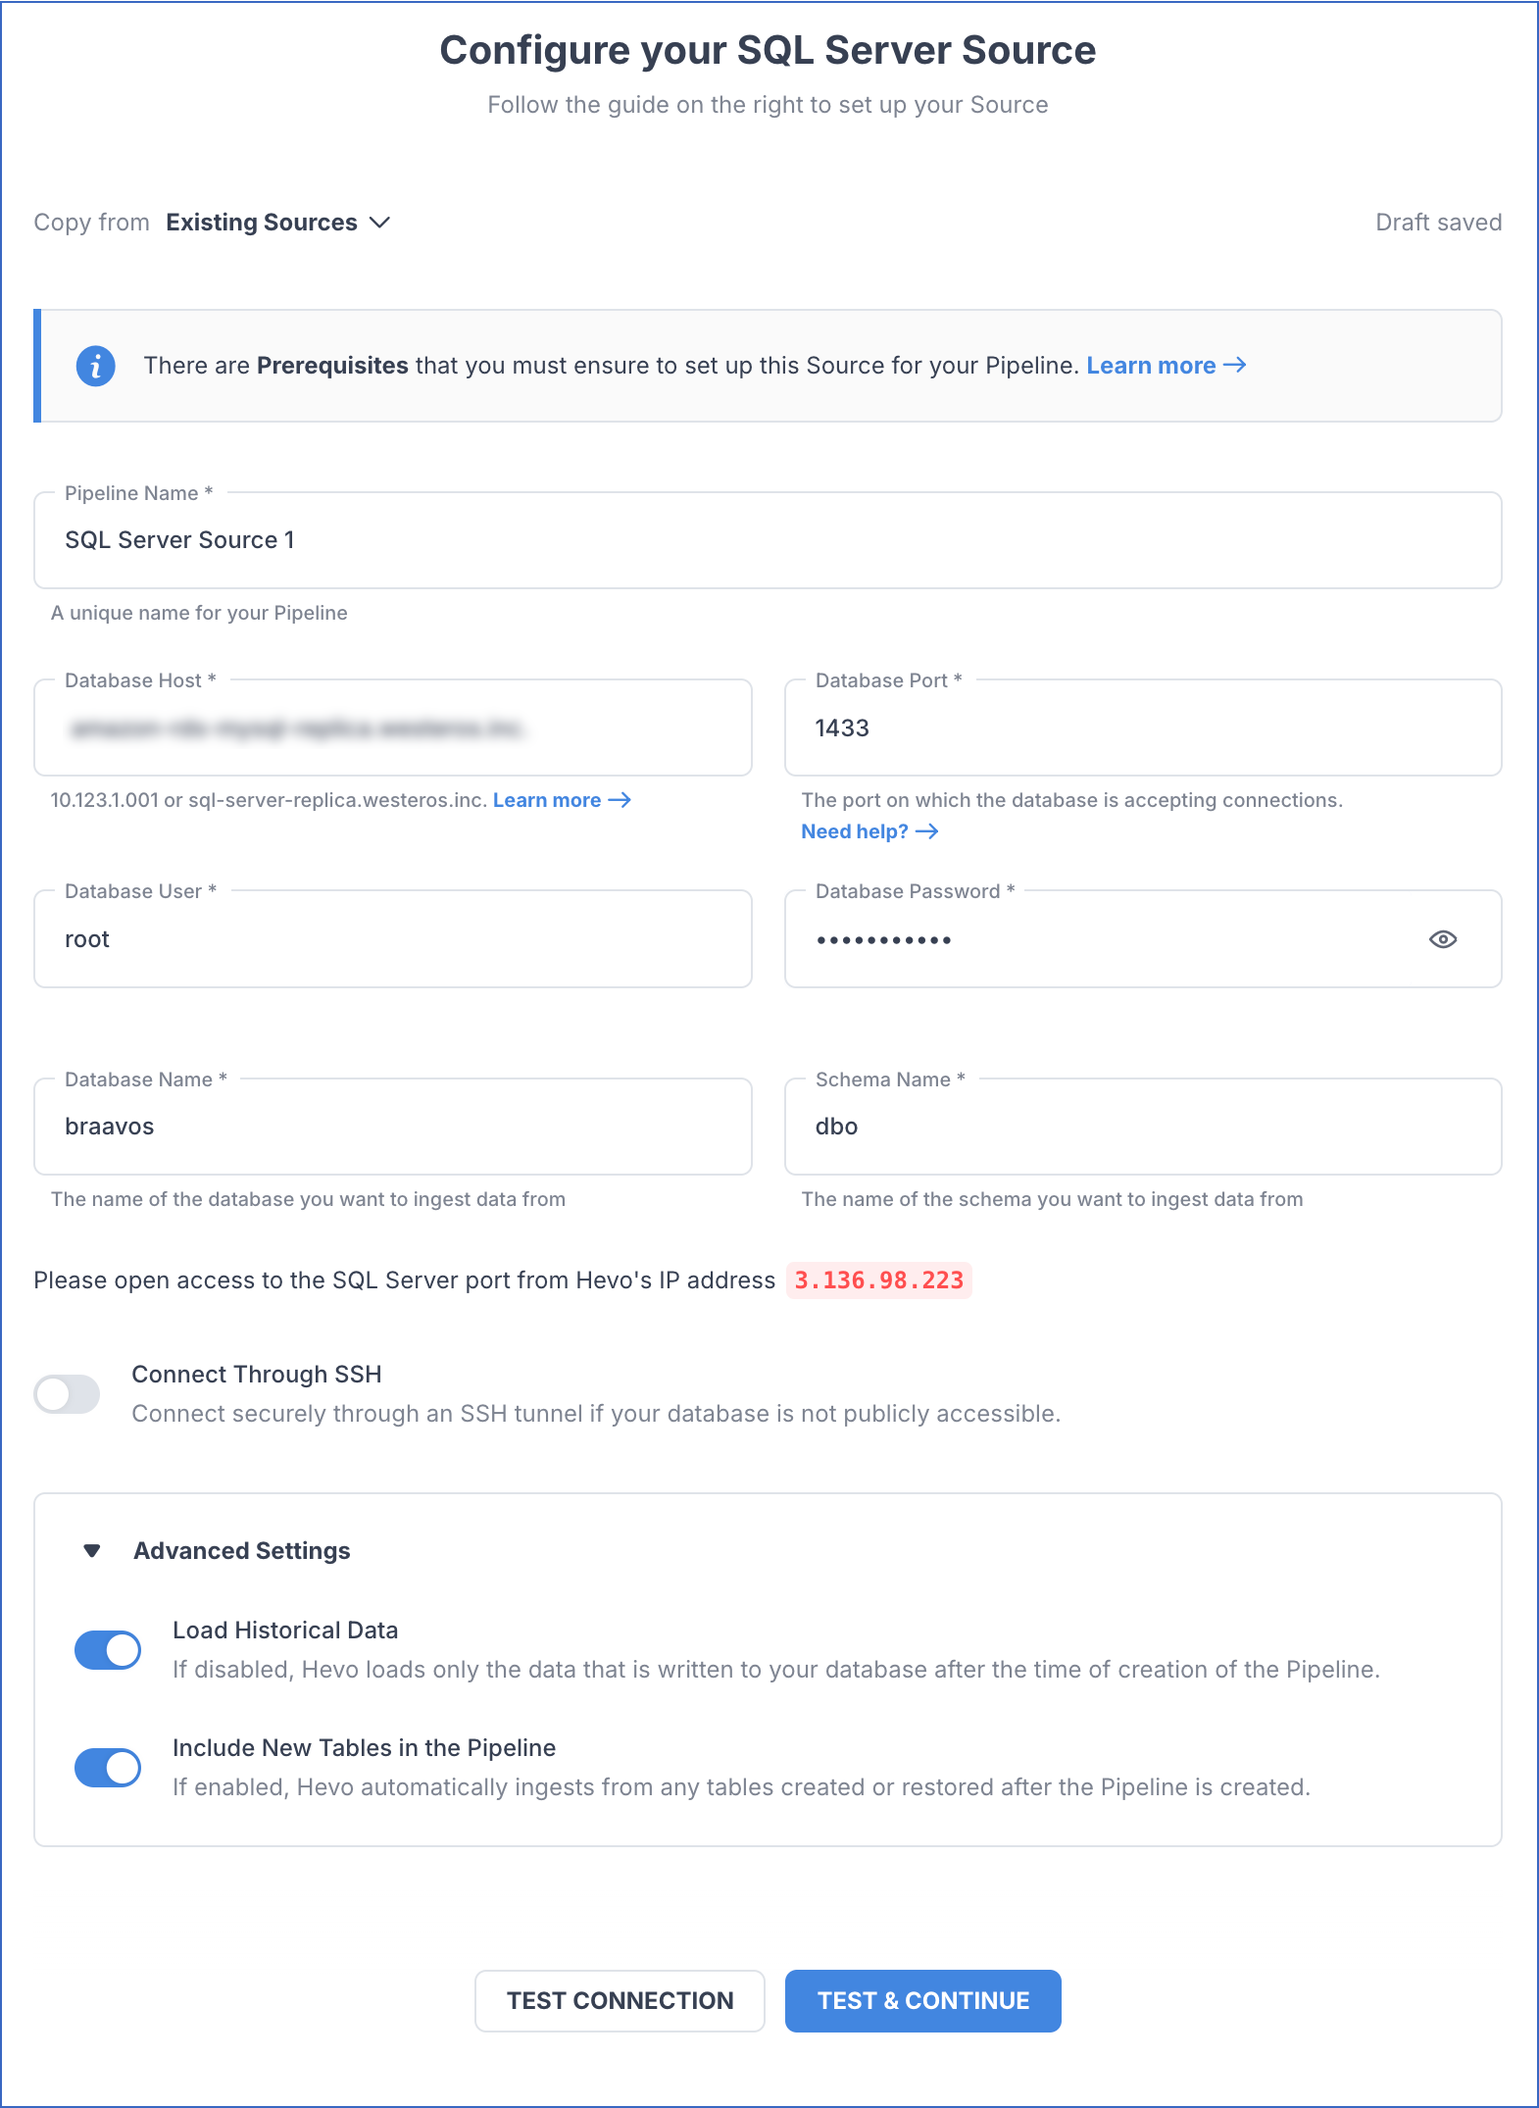
Task: Focus the Database Port field
Action: tap(1143, 728)
